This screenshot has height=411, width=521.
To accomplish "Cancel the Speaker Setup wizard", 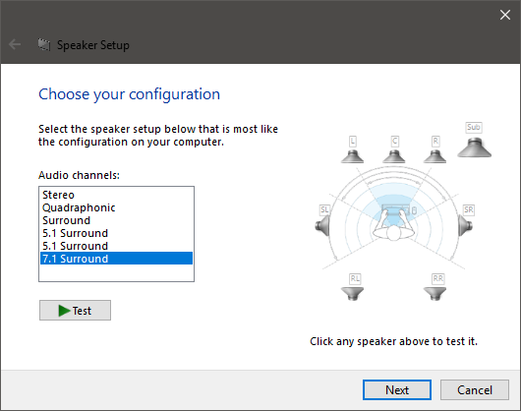I will (475, 389).
